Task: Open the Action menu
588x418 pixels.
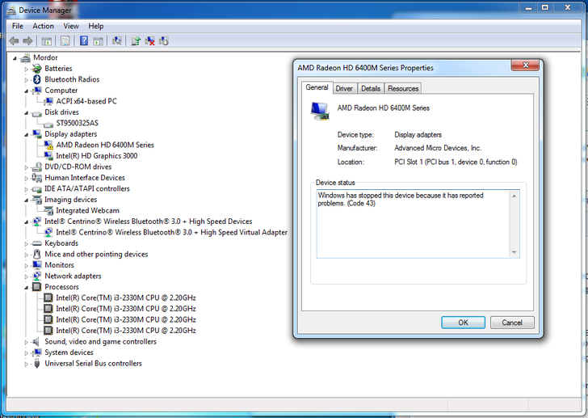Action: (43, 26)
